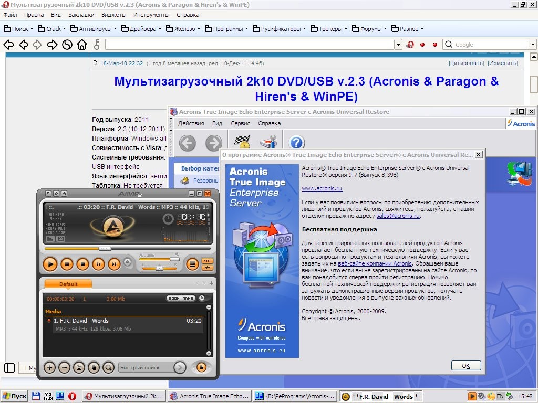Viewport: 538px width, 403px height.
Task: Expand Антивирусы bookmarks folder dropdown
Action: point(115,29)
